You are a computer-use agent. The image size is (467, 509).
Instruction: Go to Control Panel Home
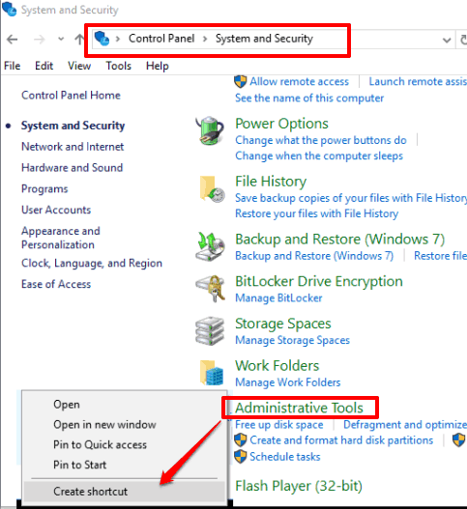(x=71, y=95)
